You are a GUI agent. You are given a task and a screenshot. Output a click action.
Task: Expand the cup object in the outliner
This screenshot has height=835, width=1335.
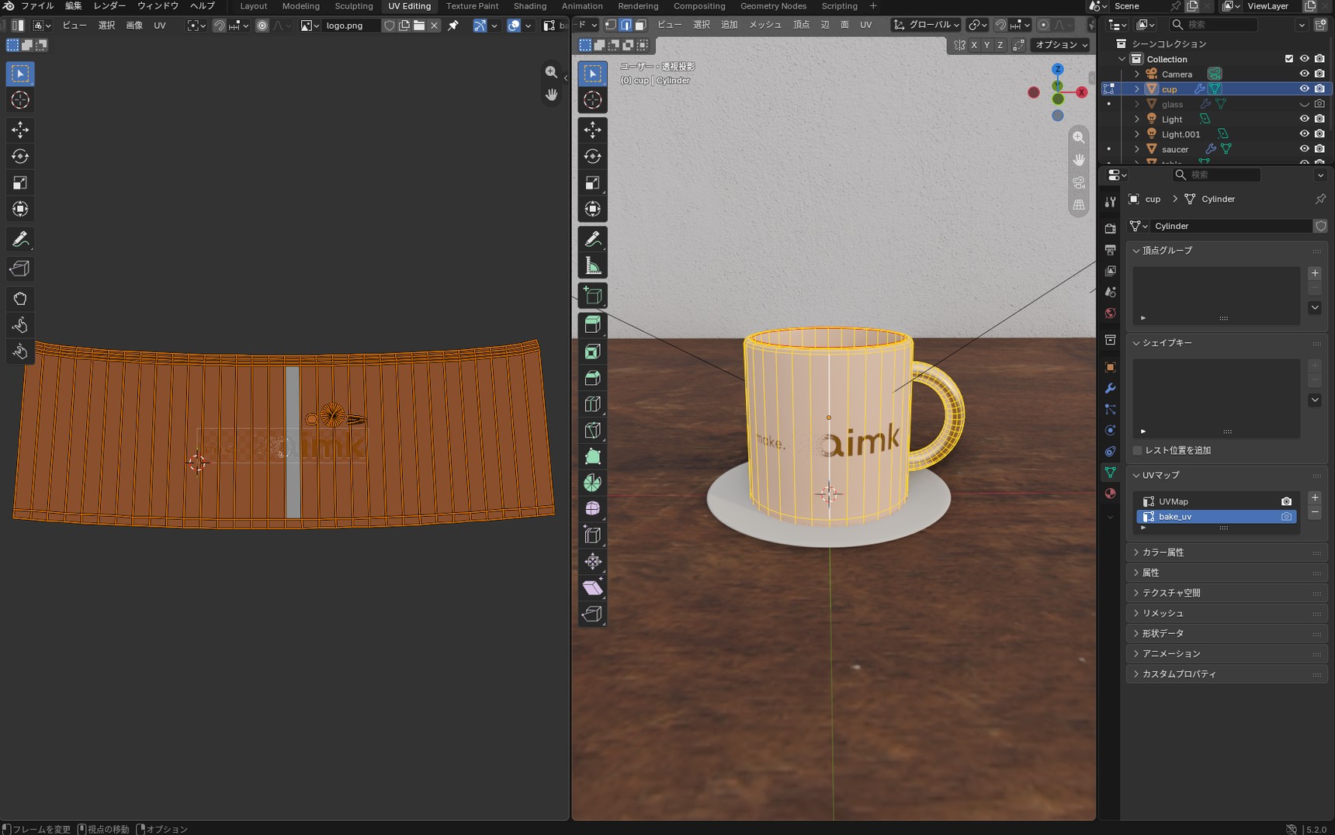pos(1138,89)
